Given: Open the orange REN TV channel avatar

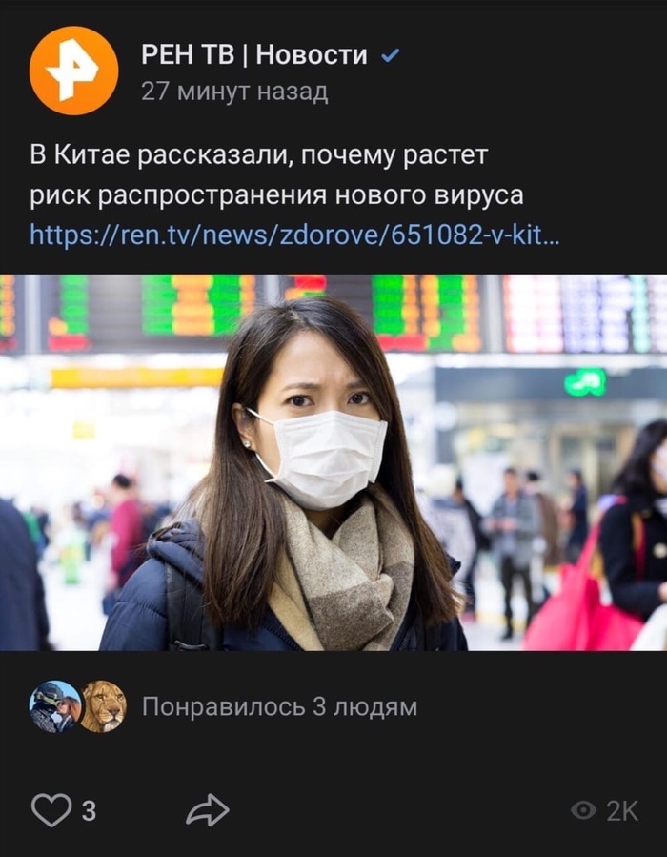Looking at the screenshot, I should tap(73, 71).
